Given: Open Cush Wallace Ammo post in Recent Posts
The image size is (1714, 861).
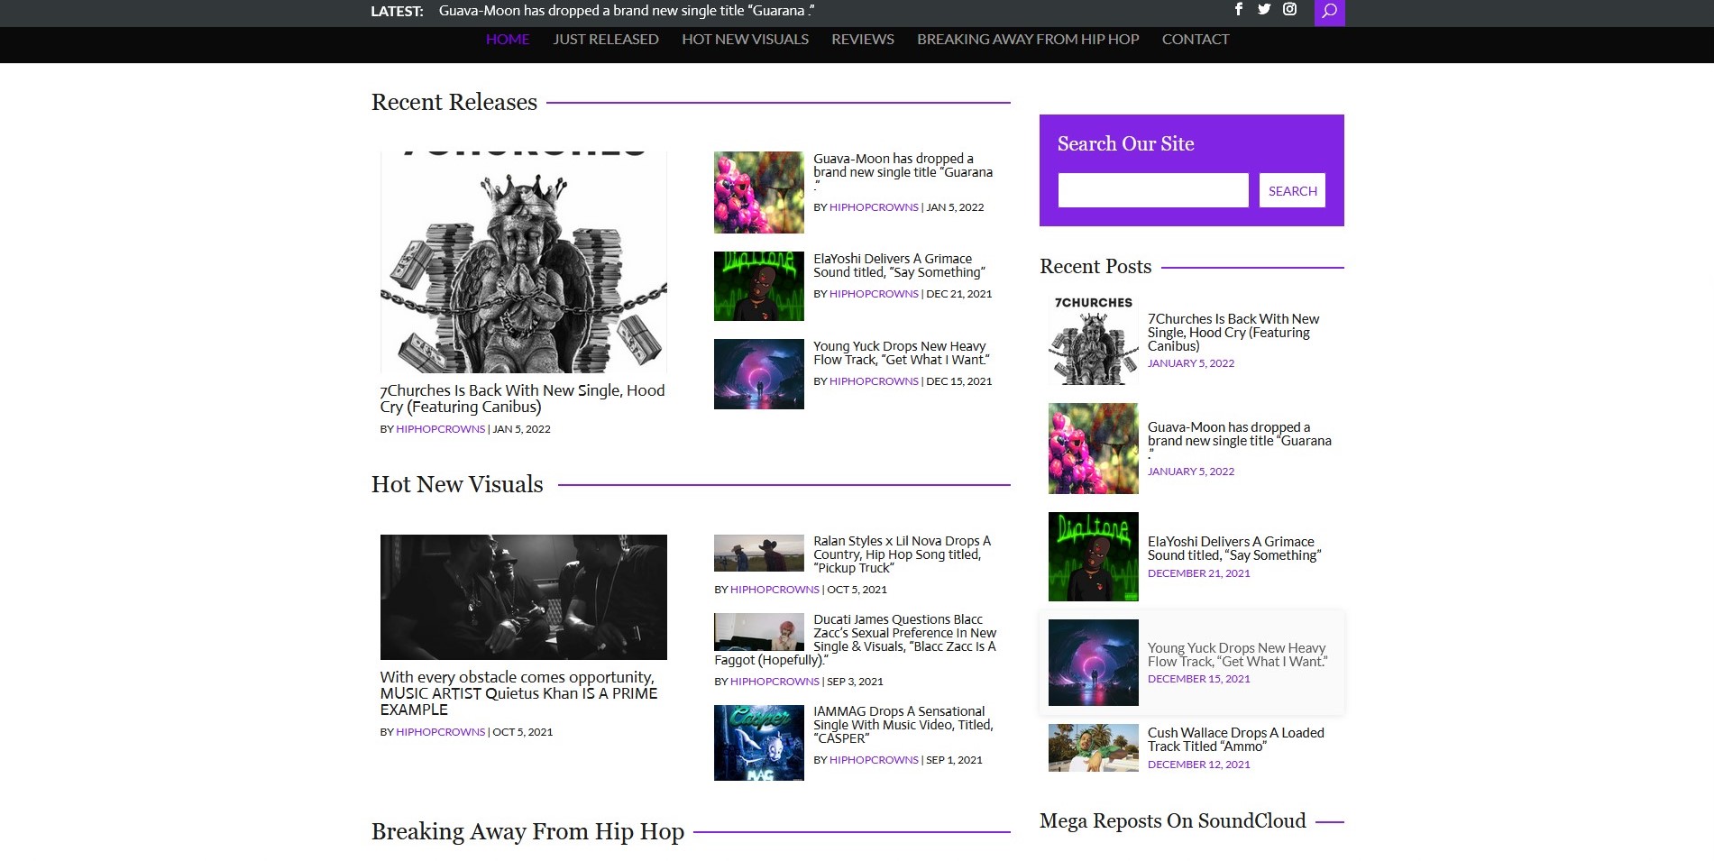Looking at the screenshot, I should click(1235, 739).
